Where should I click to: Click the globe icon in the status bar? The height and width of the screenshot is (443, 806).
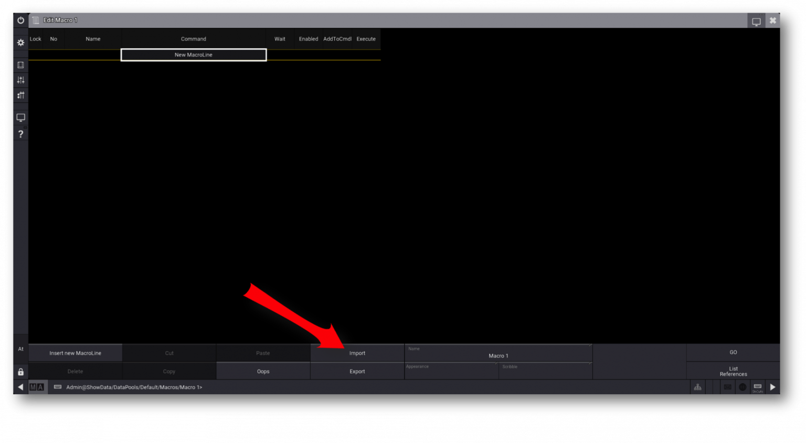[743, 387]
